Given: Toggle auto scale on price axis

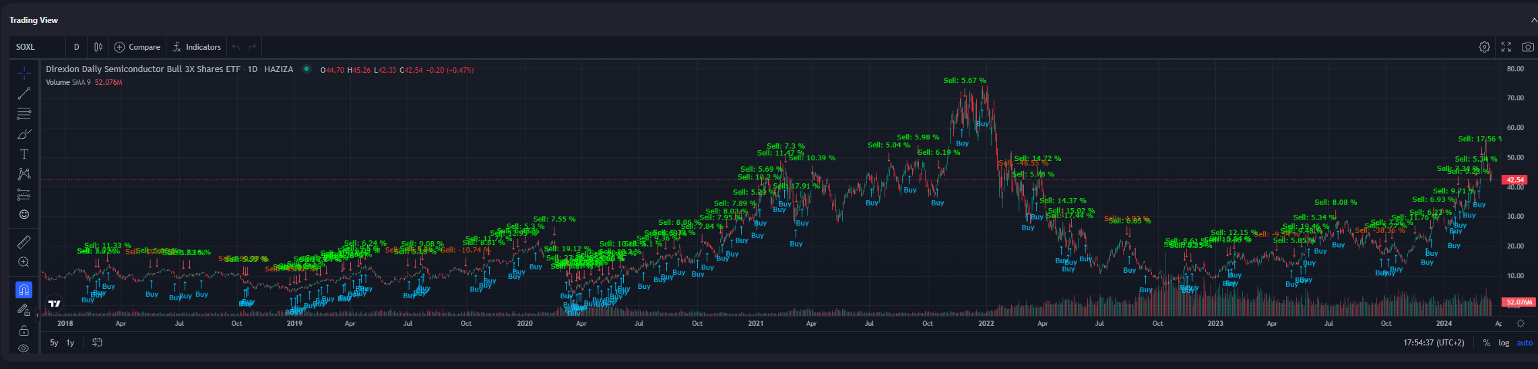Looking at the screenshot, I should coord(1524,343).
